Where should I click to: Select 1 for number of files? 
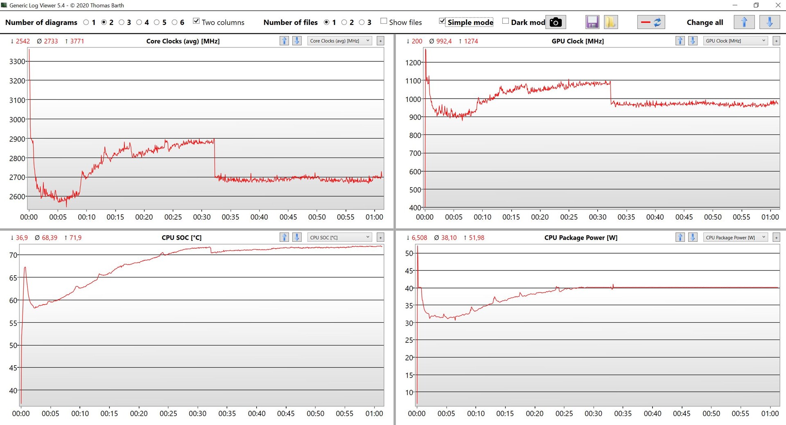click(x=327, y=22)
